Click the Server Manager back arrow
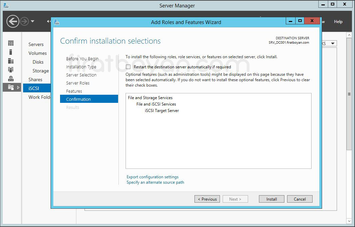Screen dimensions: 355x227 (13, 21)
